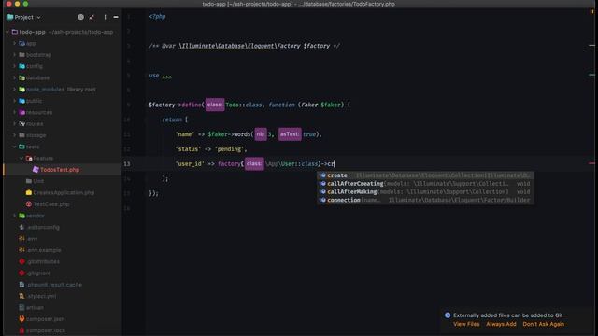
Task: Hide the Project tool window with minus icon
Action: [116, 17]
